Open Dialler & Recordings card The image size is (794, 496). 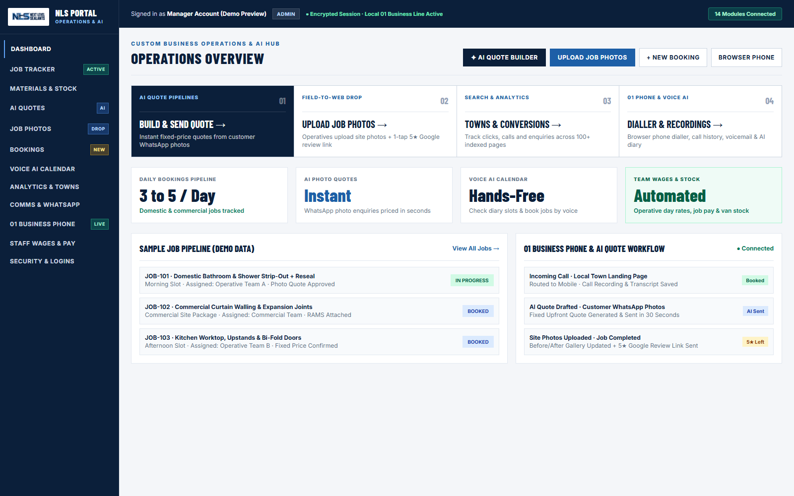click(x=700, y=122)
